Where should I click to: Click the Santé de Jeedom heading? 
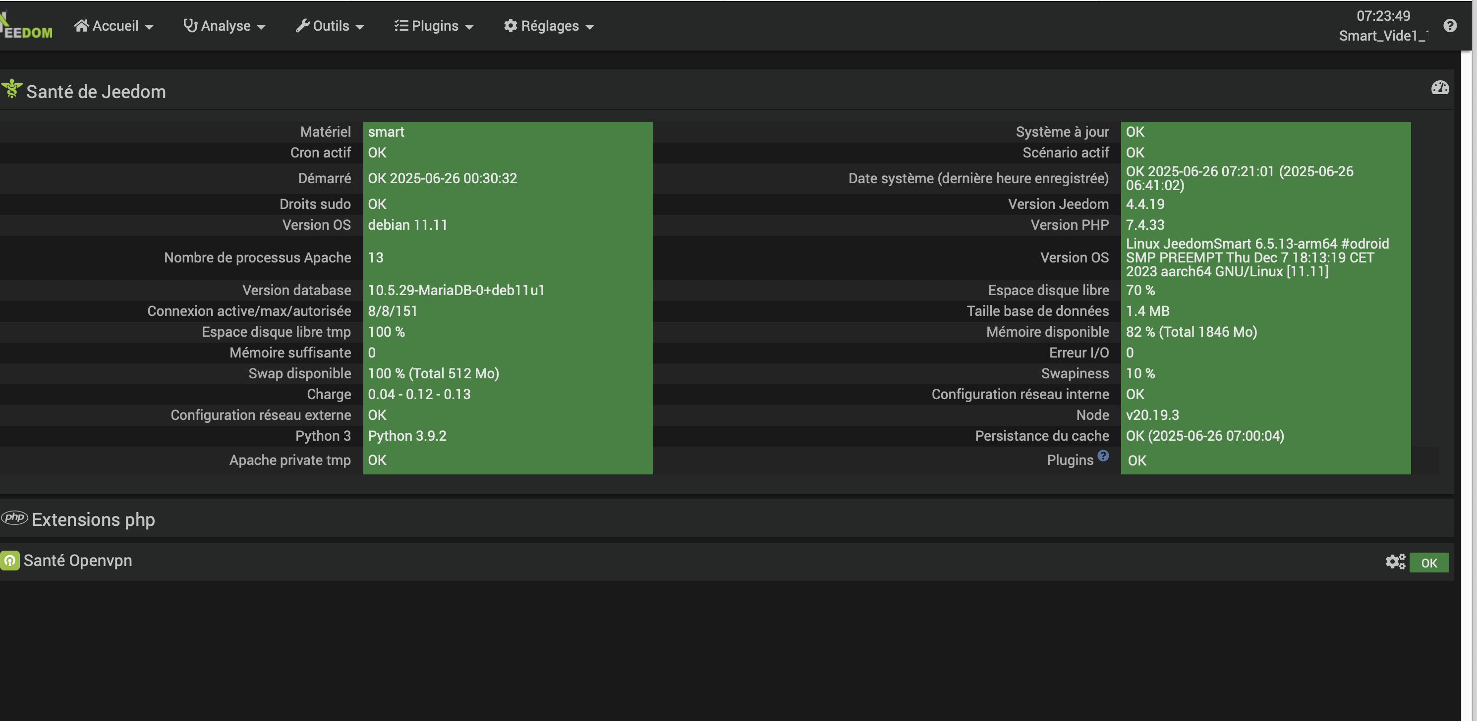96,92
